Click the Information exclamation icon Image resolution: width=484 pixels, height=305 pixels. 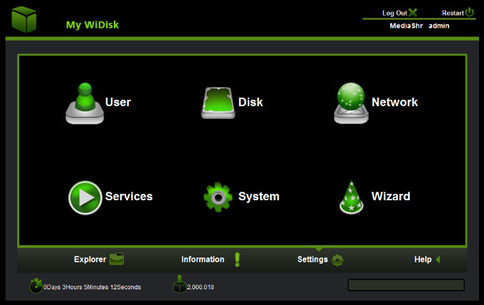click(237, 259)
